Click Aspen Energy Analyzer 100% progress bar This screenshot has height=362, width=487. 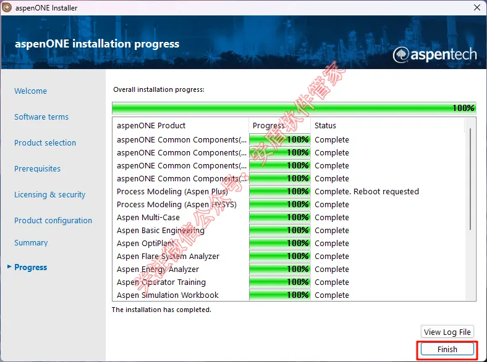279,269
